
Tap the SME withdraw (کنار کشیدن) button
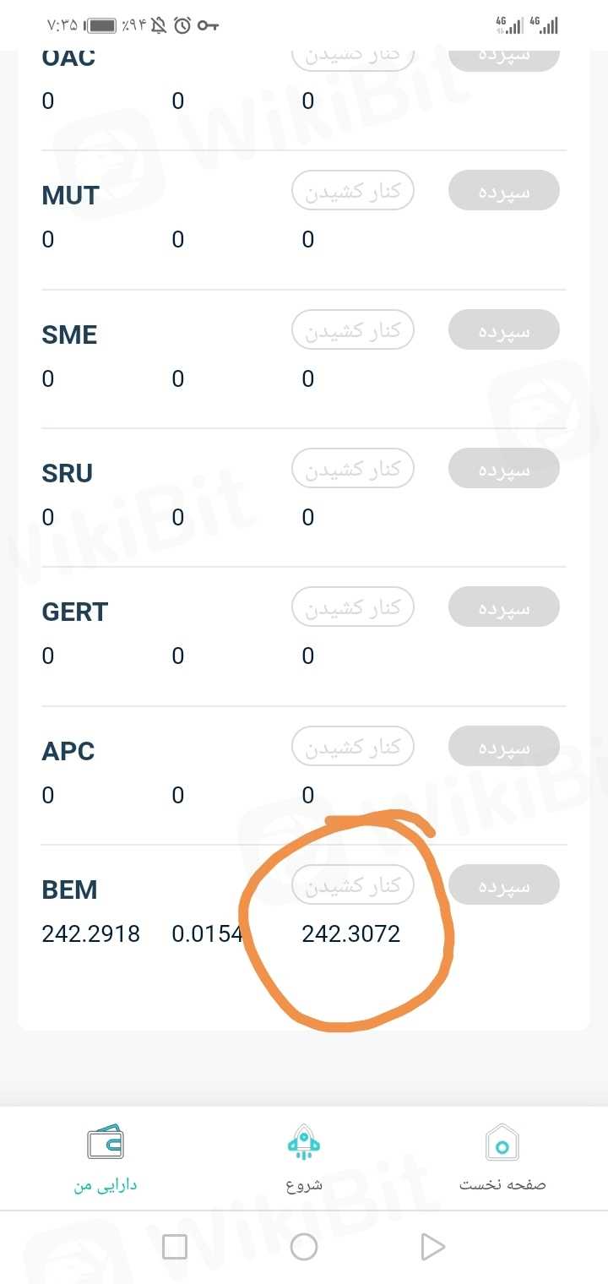[353, 329]
